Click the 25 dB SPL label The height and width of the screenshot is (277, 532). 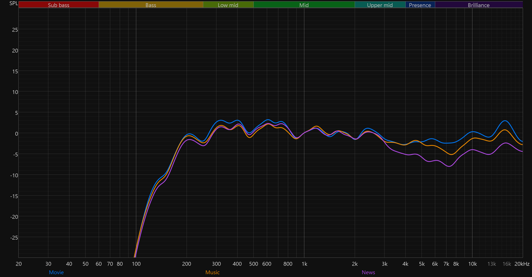15,30
